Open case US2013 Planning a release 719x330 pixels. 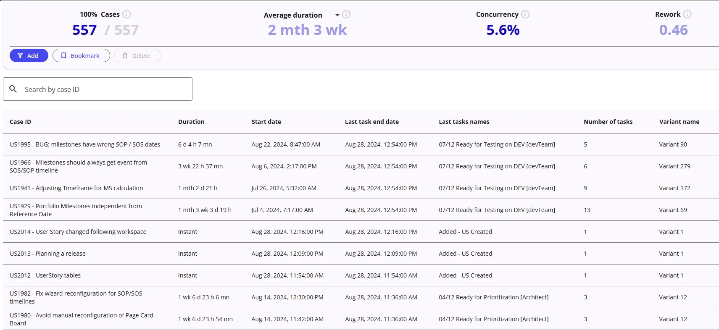(x=47, y=254)
